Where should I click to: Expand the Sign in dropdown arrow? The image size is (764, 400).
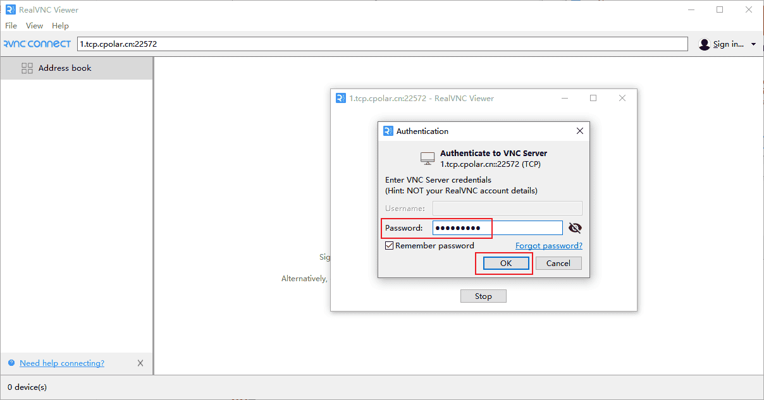[x=753, y=44]
